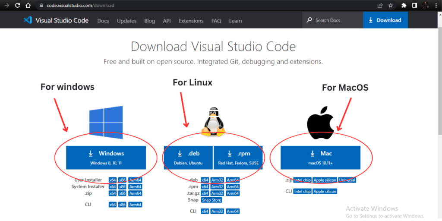The width and height of the screenshot is (442, 221).
Task: Select System Installer Arm64 link
Action: pos(135,186)
